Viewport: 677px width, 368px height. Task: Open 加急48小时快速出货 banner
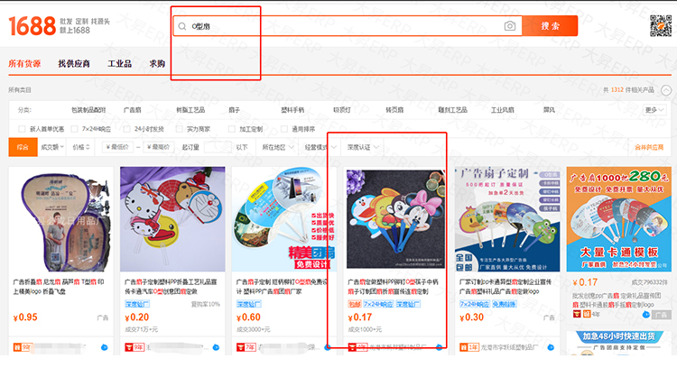coord(619,343)
